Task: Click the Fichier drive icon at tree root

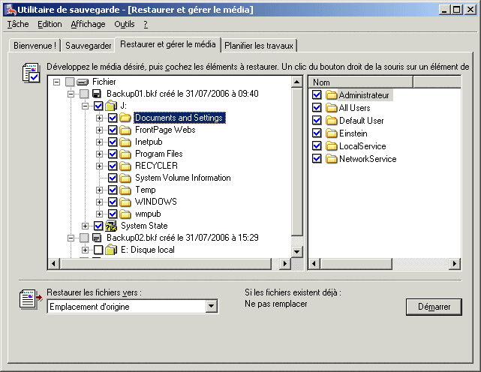Action: click(x=83, y=82)
